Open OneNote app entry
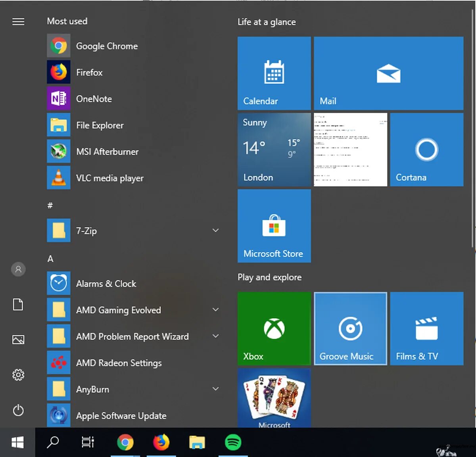The height and width of the screenshot is (457, 476). tap(133, 99)
